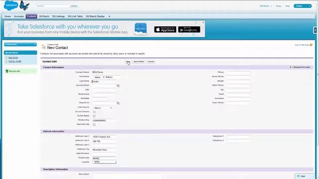The height and width of the screenshot is (179, 319).
Task: Click the contact icon beside William Smith
Action: tap(6, 61)
